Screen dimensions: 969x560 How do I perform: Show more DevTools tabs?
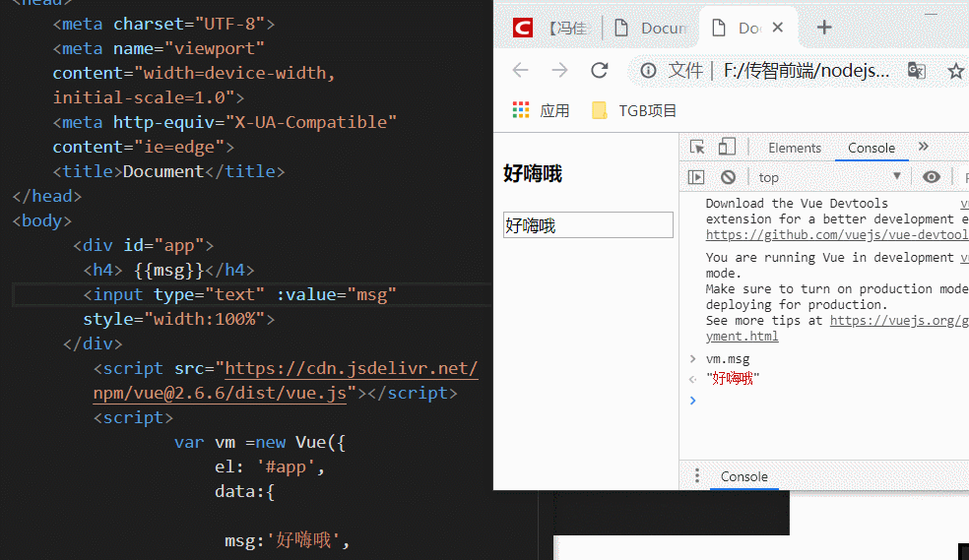[x=924, y=147]
